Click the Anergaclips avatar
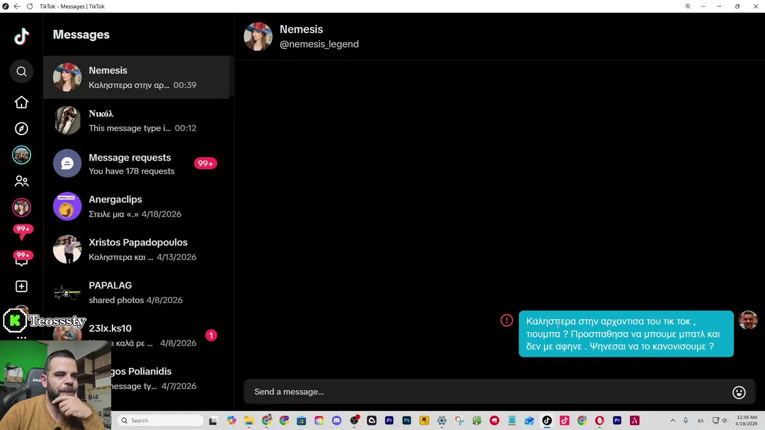The width and height of the screenshot is (765, 430). click(67, 207)
